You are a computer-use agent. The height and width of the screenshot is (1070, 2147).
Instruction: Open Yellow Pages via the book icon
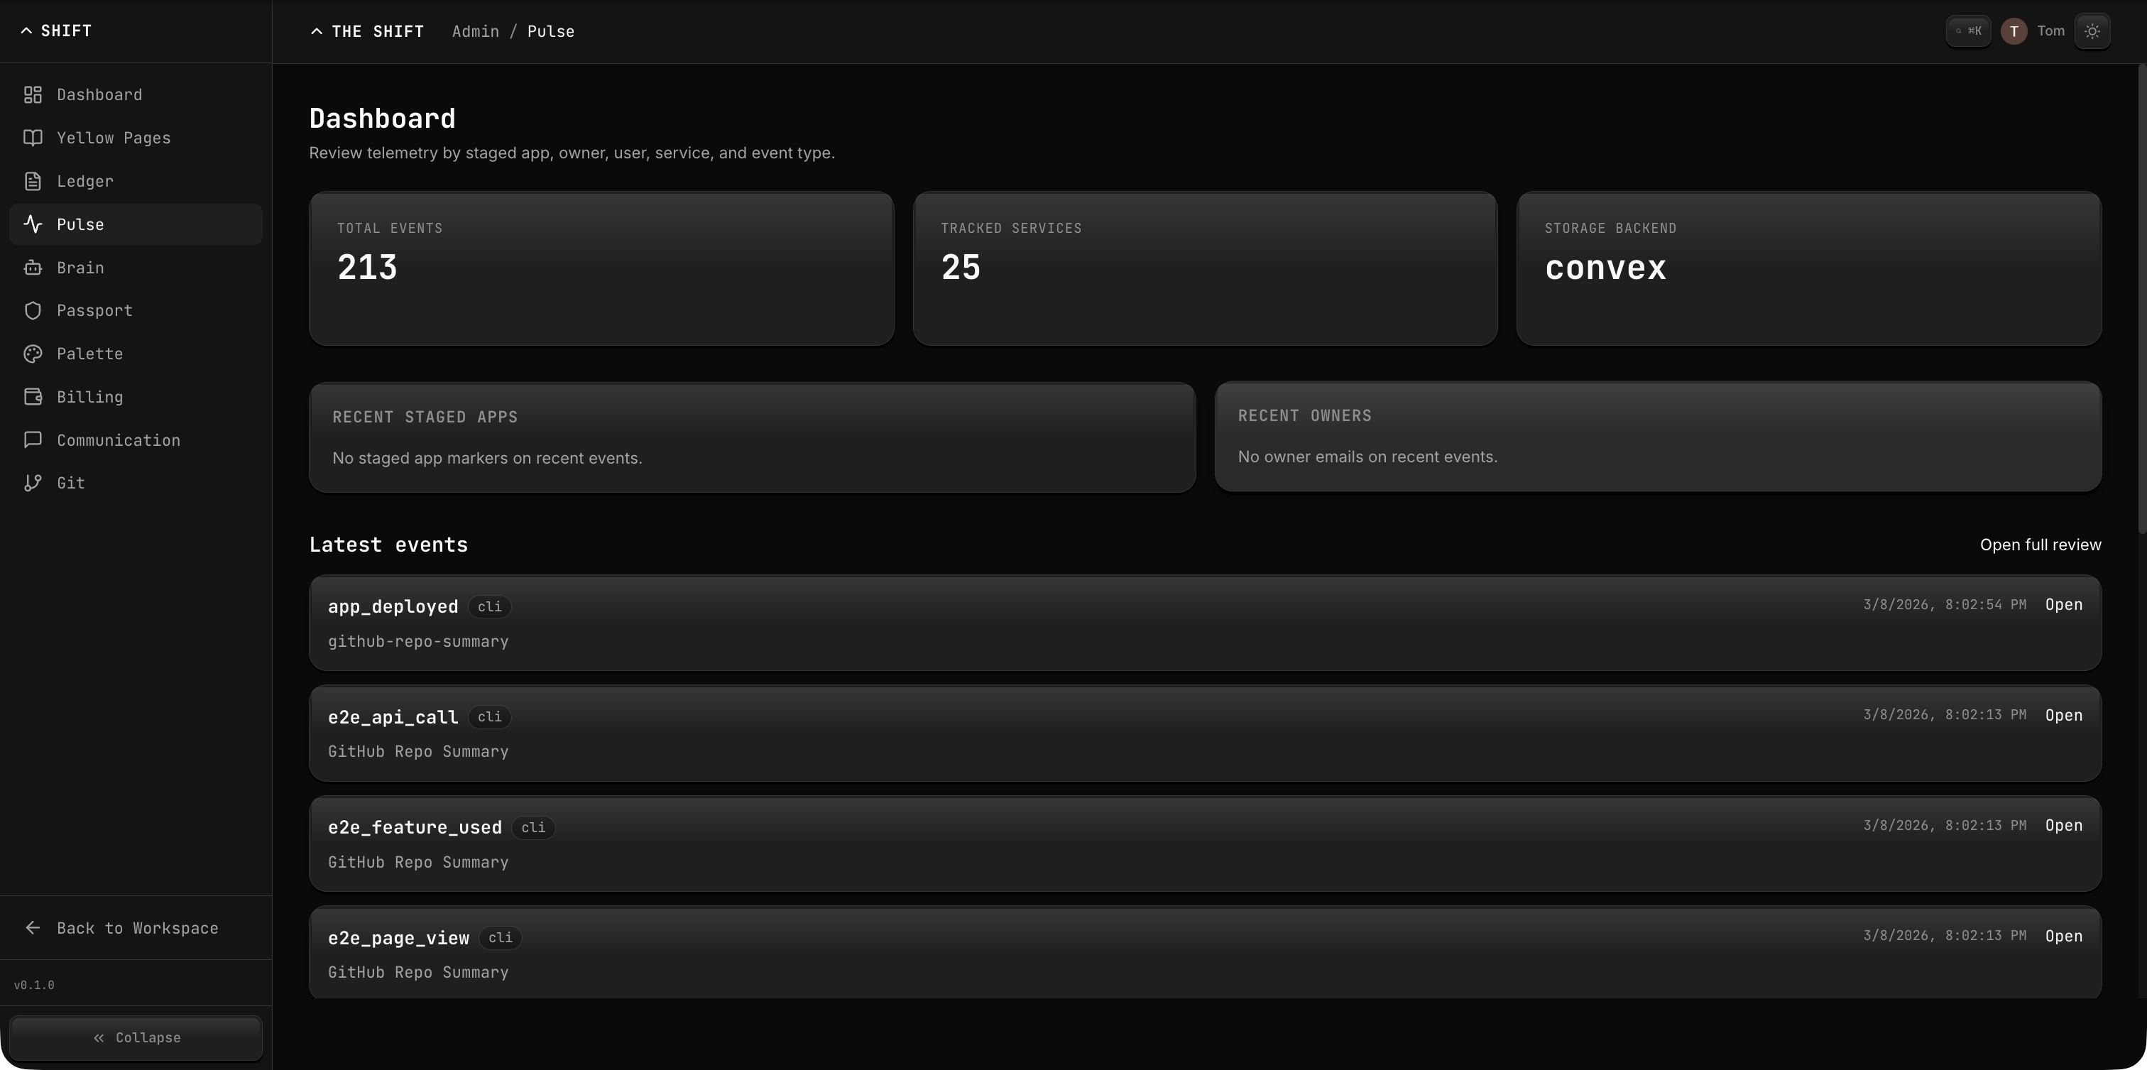33,138
